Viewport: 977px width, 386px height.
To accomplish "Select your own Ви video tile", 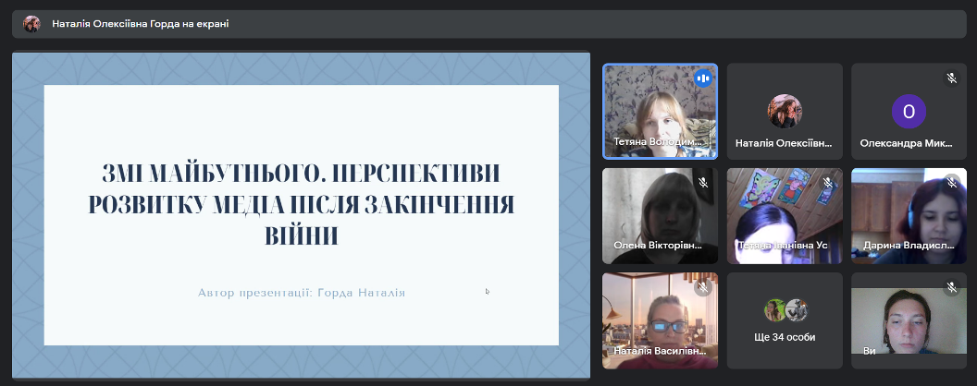I will pos(909,320).
